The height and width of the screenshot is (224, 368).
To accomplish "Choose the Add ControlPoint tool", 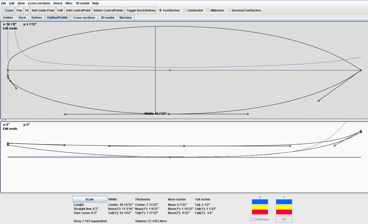I will click(x=78, y=10).
